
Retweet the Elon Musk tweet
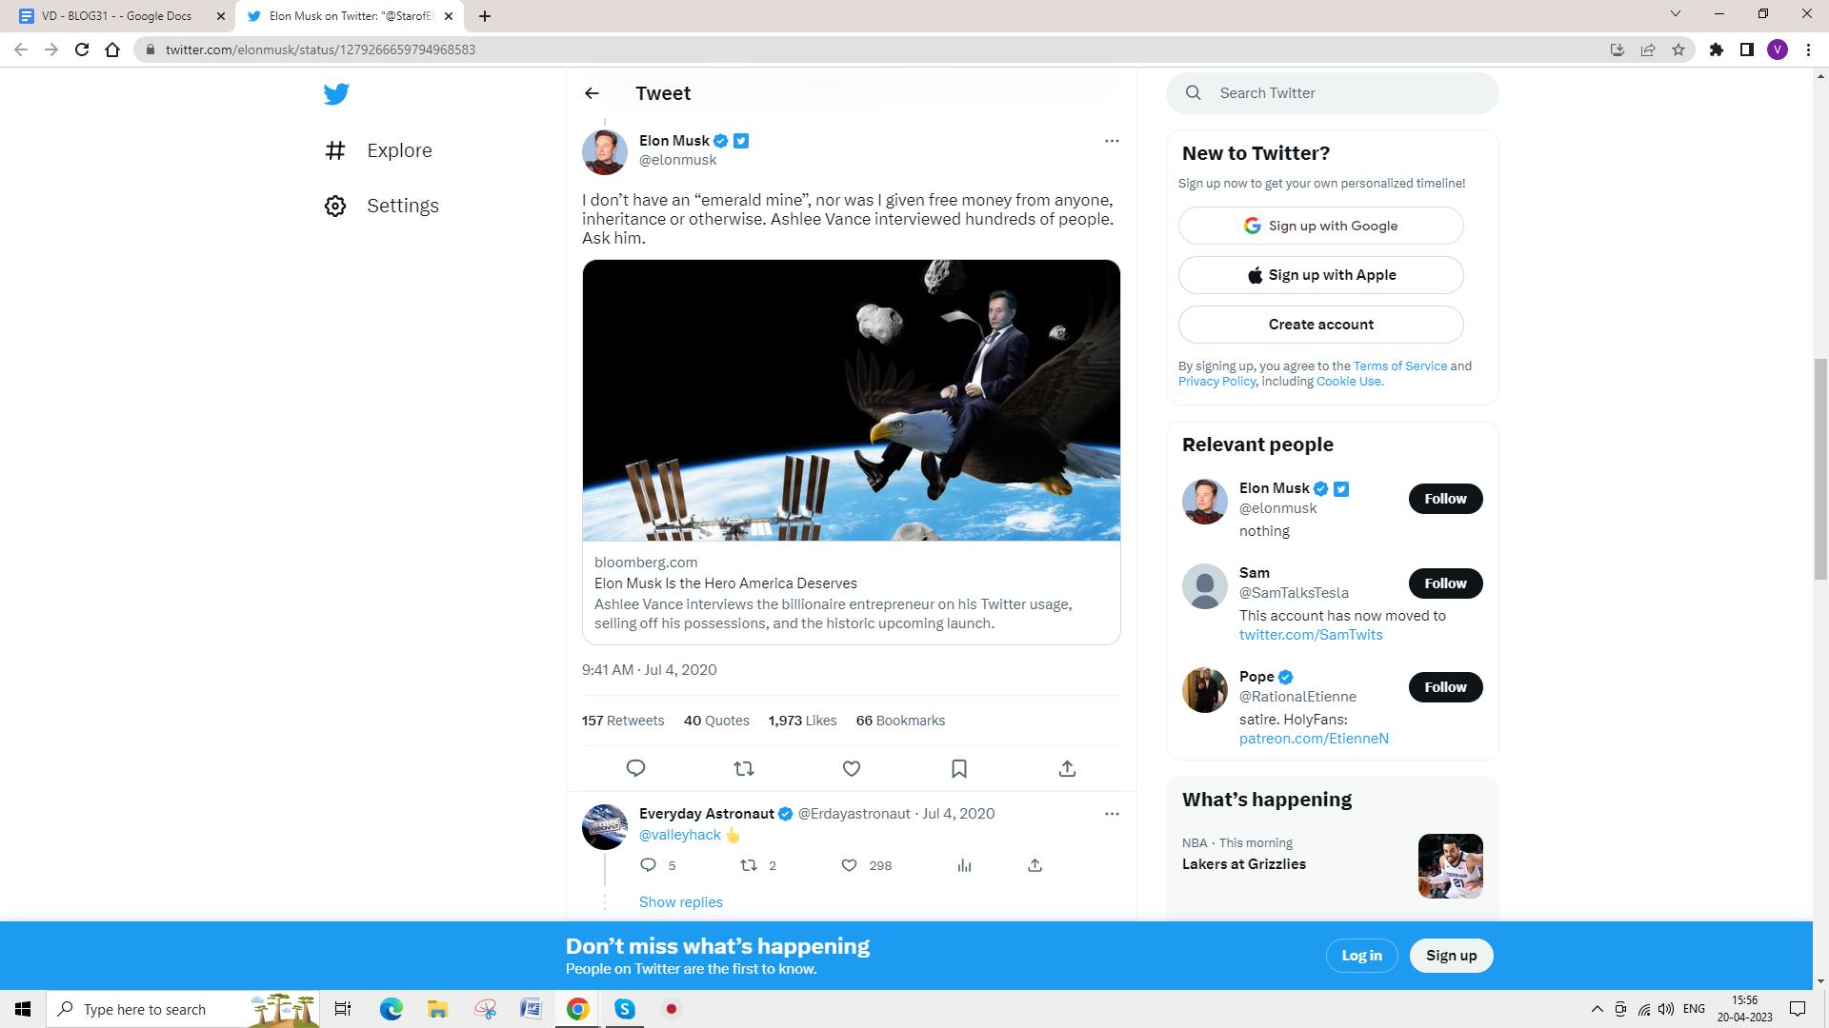click(744, 768)
